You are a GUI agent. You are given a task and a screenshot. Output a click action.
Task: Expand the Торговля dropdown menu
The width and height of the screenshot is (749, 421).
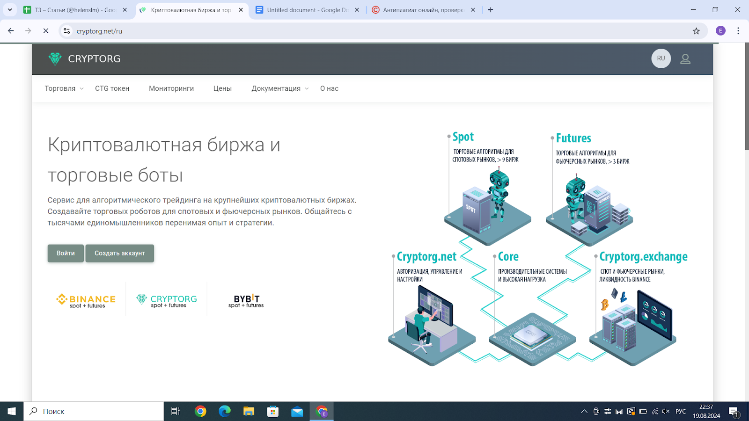(x=64, y=88)
